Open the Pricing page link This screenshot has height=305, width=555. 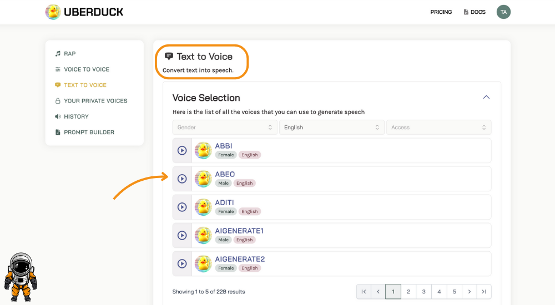(x=441, y=12)
